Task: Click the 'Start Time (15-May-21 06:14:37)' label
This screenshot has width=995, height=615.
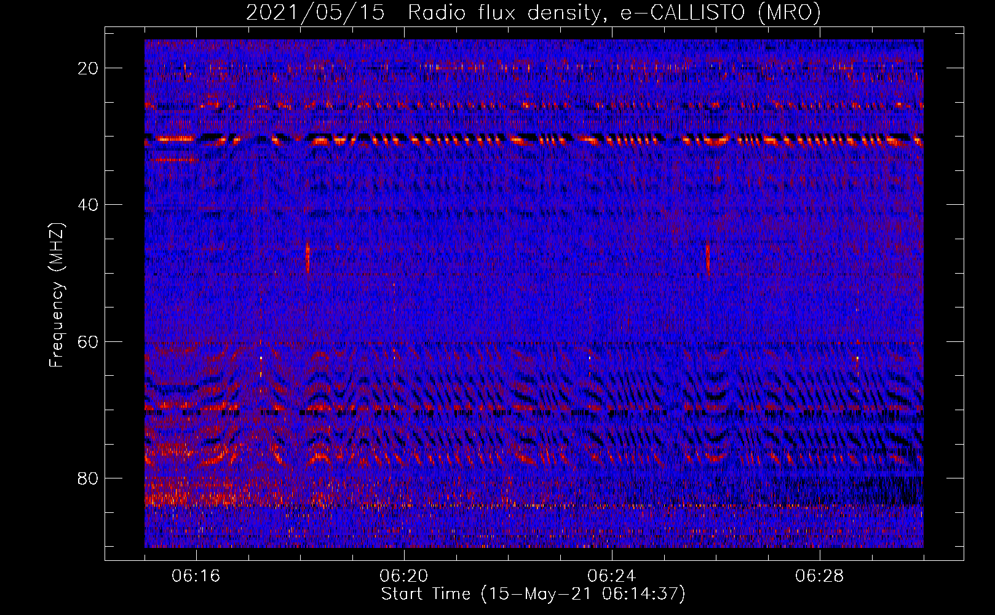Action: point(533,594)
